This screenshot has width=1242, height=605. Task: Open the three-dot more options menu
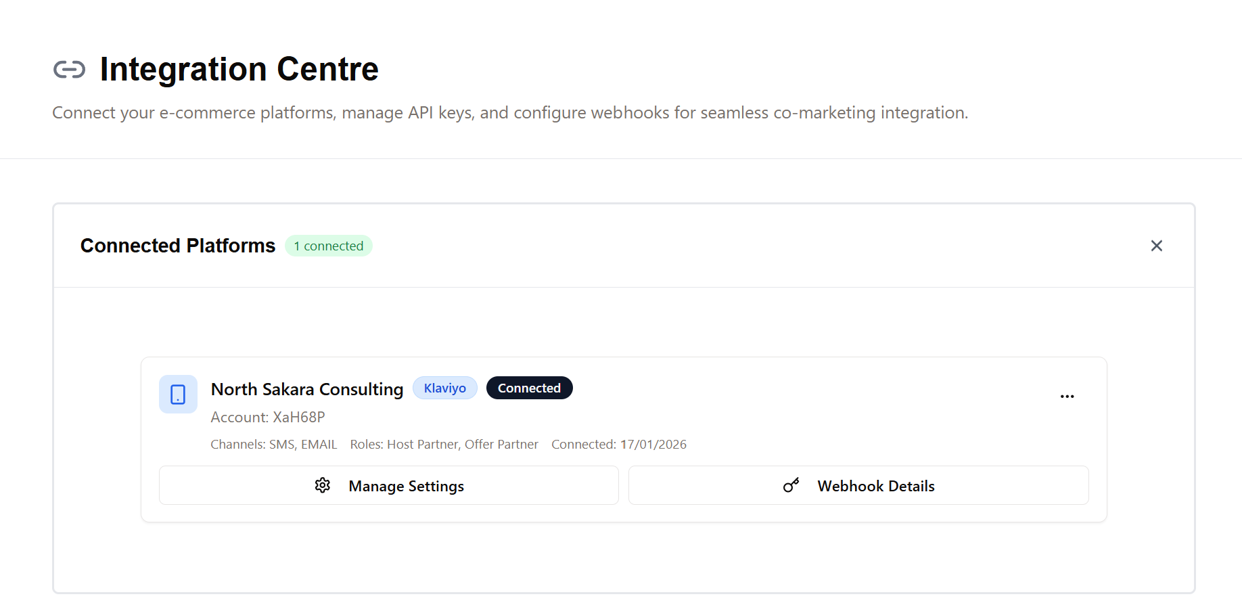coord(1067,397)
